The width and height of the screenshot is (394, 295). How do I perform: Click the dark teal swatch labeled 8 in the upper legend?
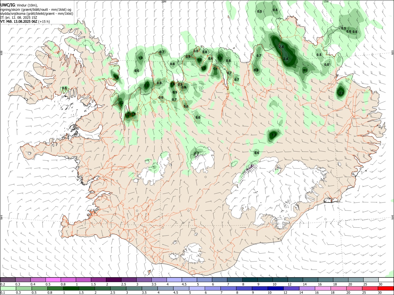[x=250, y=280]
